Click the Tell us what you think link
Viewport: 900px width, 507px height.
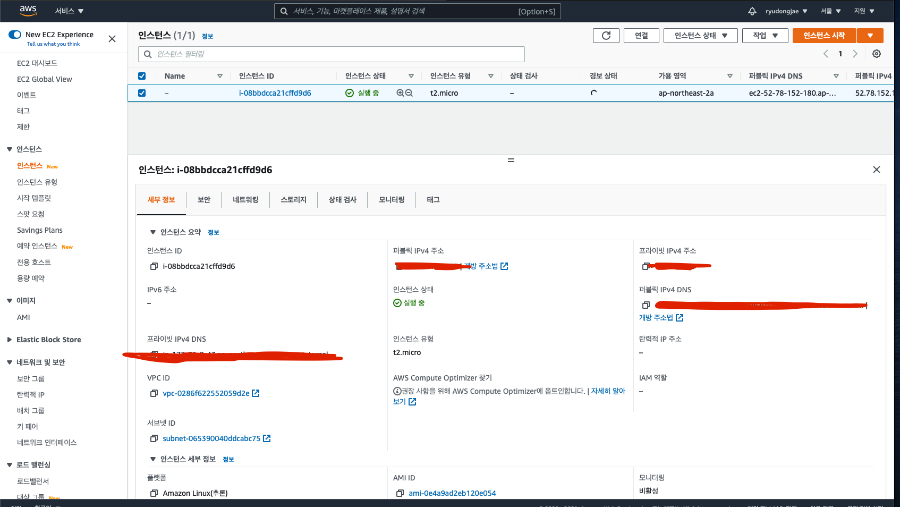53,44
